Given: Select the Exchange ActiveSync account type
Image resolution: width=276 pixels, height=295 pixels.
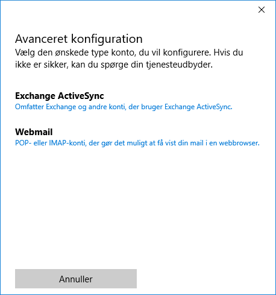Looking at the screenshot, I should point(124,101).
